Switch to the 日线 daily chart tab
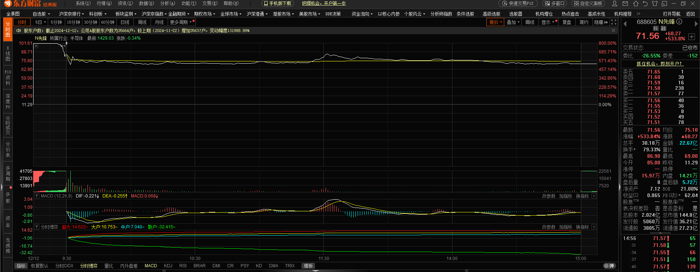This screenshot has width=700, height=272. click(125, 22)
